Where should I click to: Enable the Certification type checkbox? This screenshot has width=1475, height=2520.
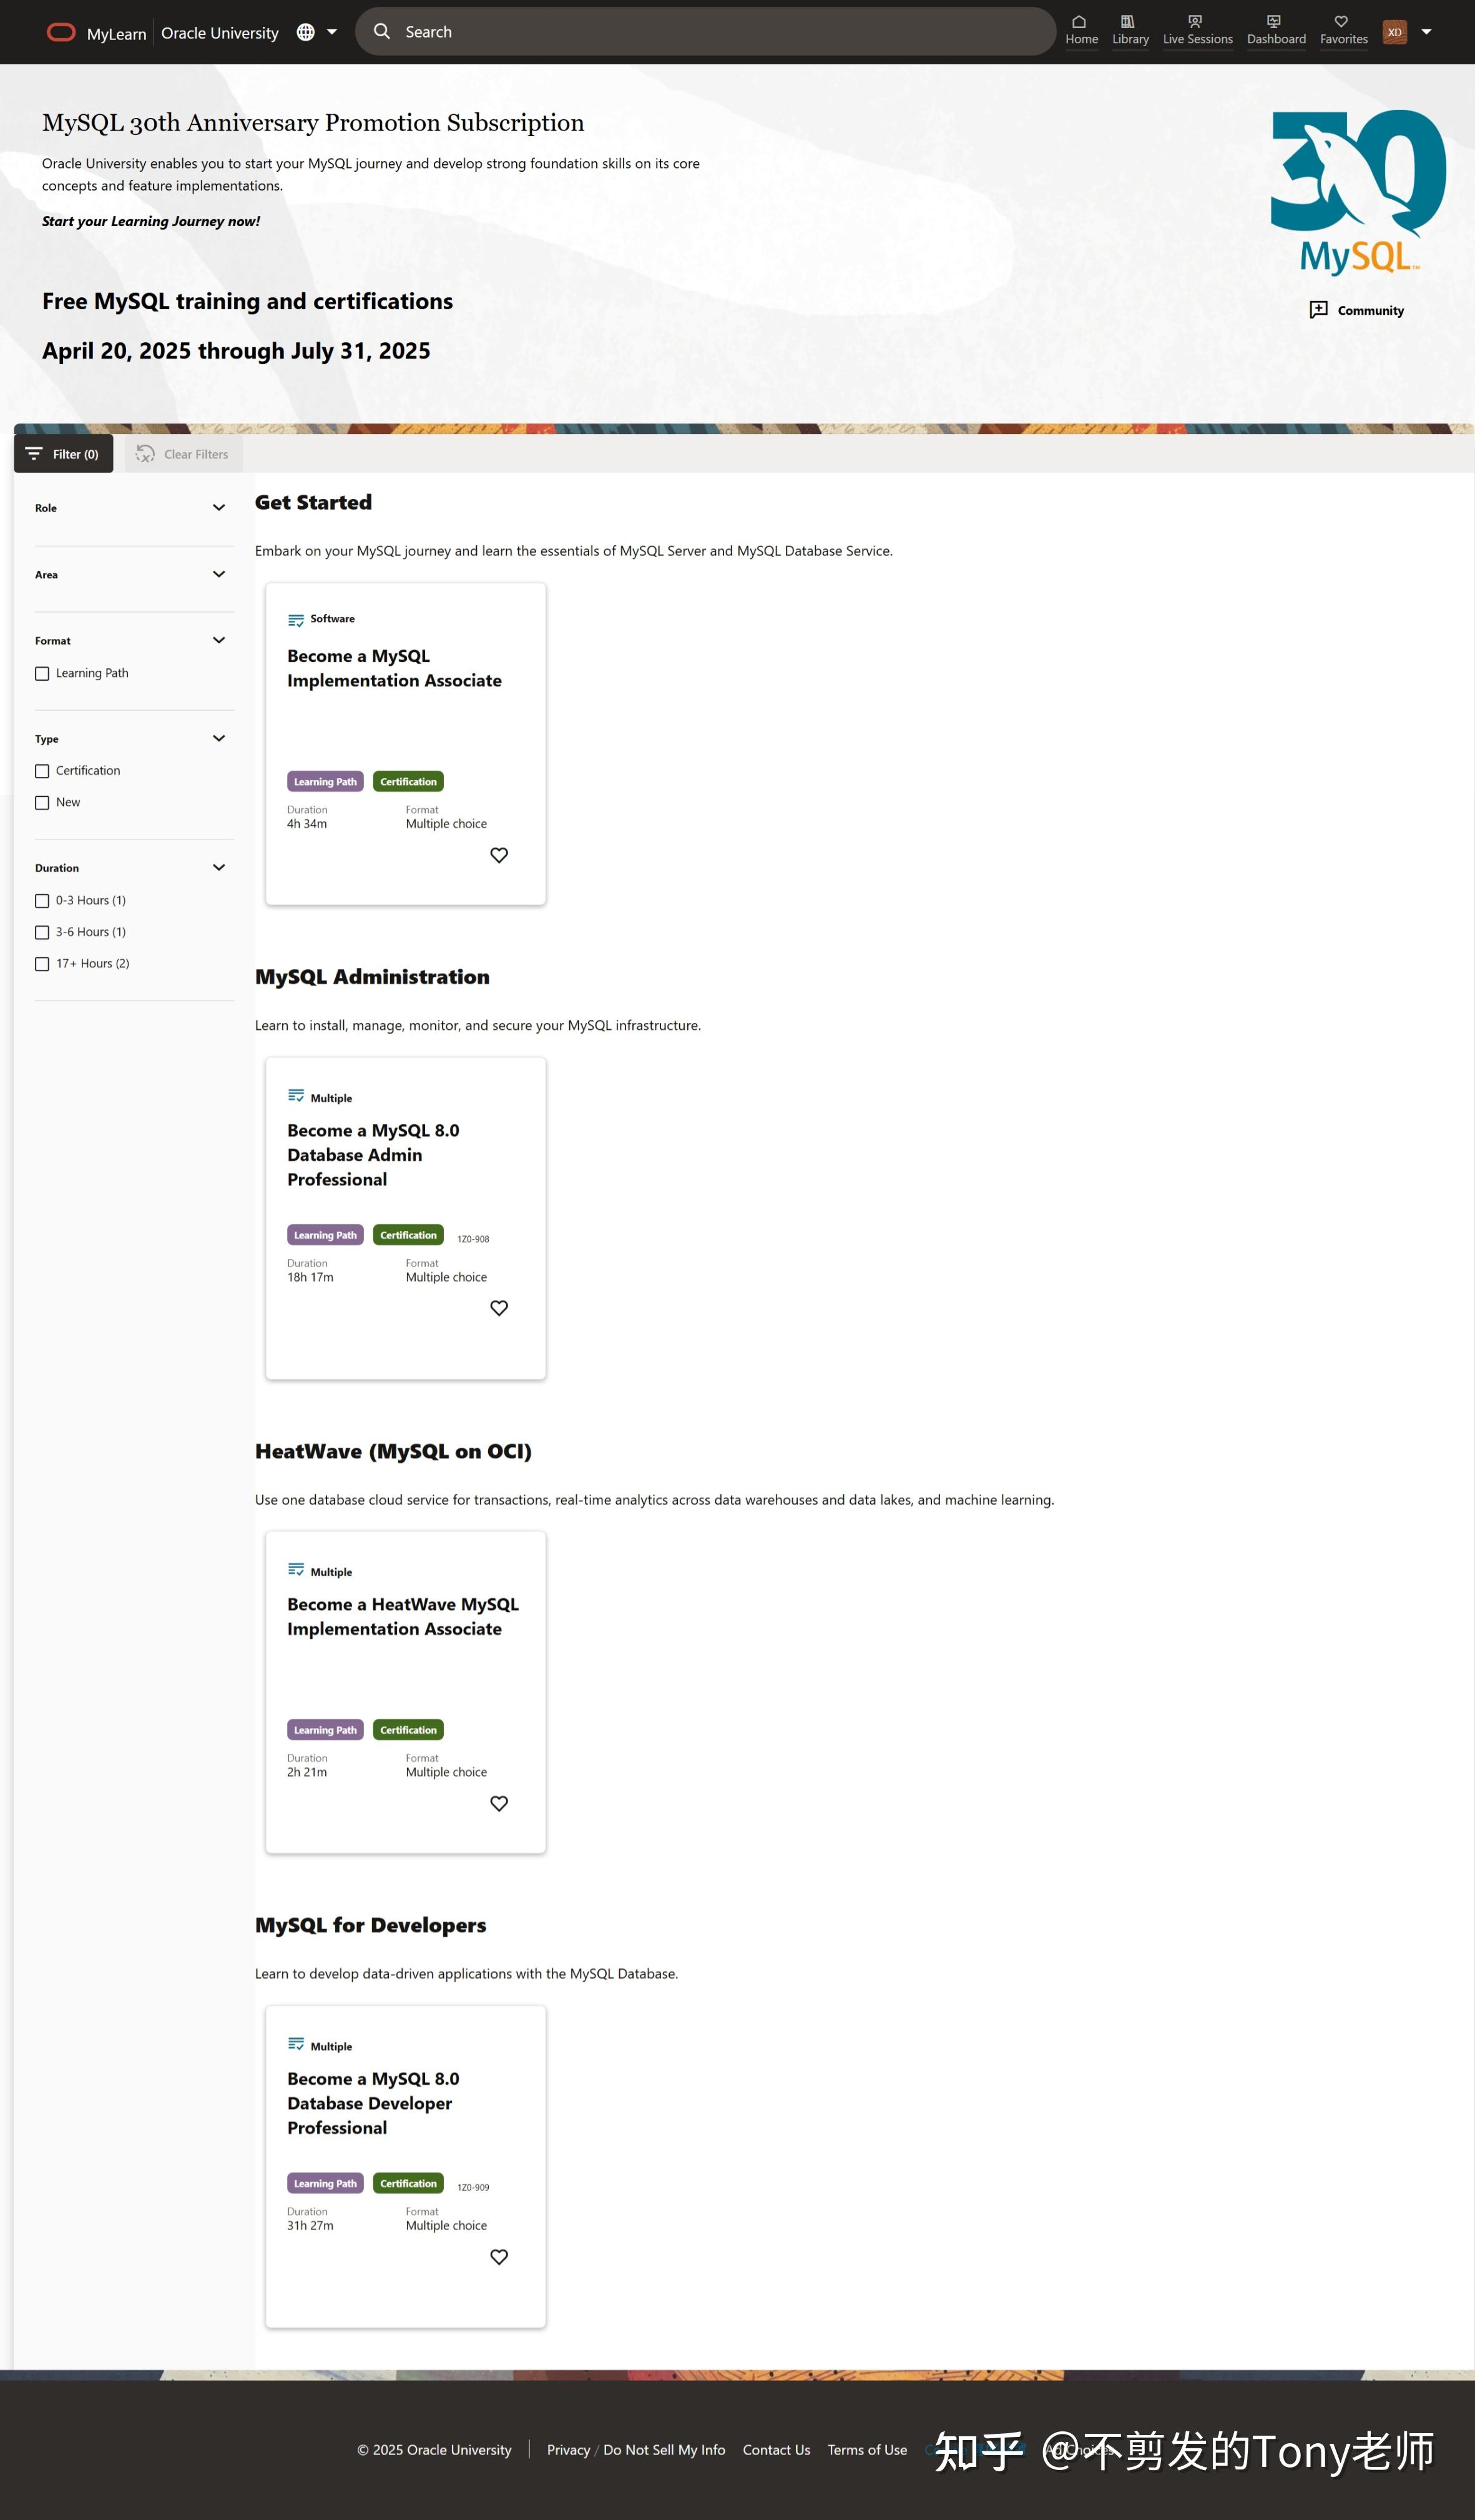(42, 771)
